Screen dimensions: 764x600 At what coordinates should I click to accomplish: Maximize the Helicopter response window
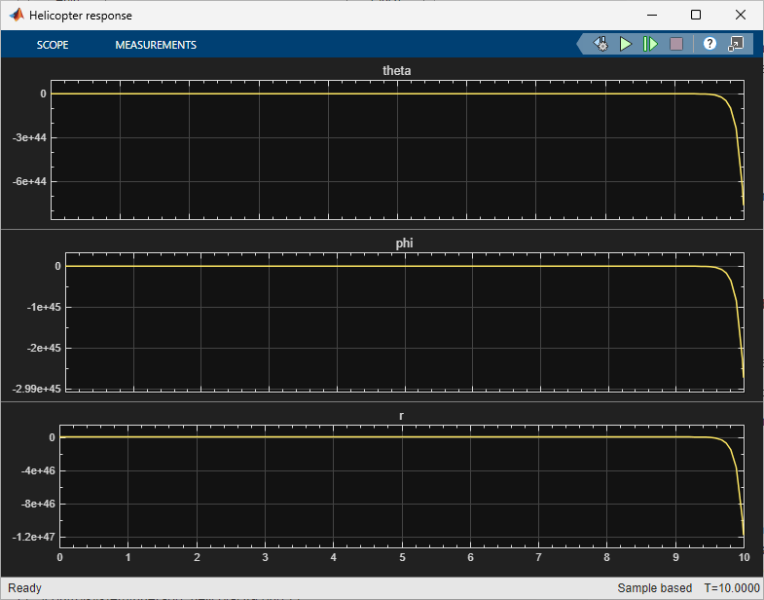point(695,15)
